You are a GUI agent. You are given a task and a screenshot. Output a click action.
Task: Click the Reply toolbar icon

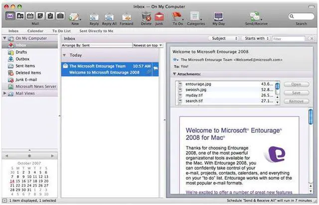click(x=94, y=17)
